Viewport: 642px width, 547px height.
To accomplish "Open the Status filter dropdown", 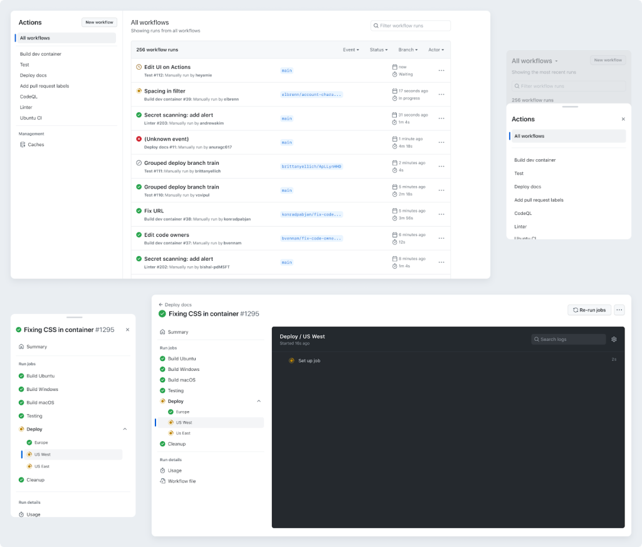I will coord(378,49).
